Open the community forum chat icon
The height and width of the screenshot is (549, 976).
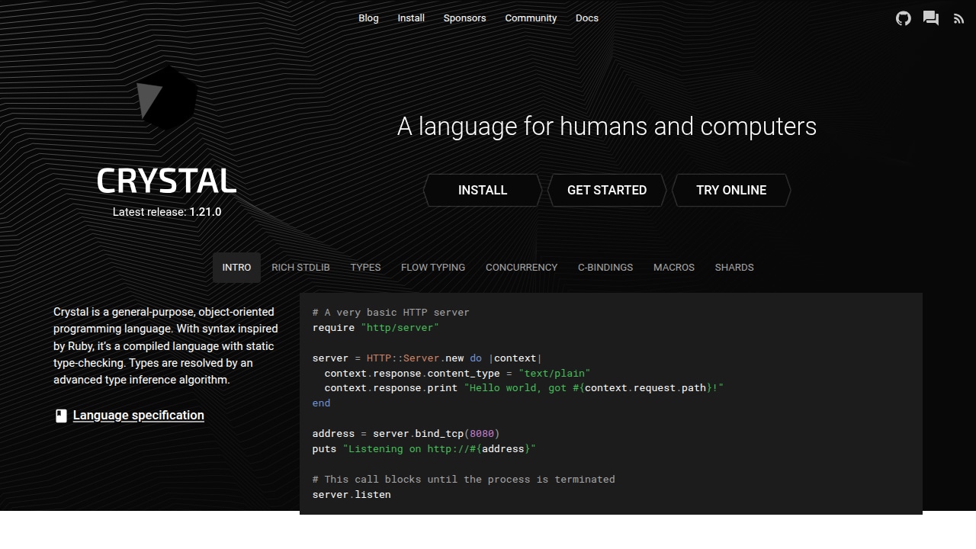click(x=931, y=18)
